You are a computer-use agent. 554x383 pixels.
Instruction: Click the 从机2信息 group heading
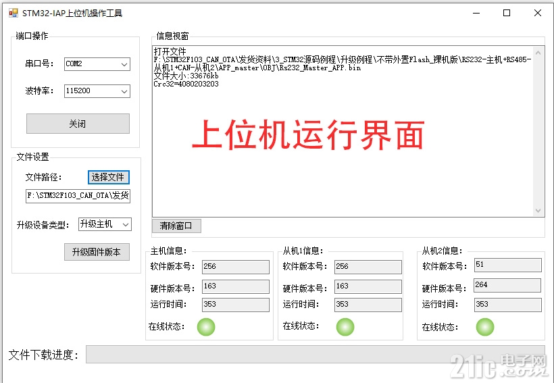pyautogui.click(x=442, y=251)
